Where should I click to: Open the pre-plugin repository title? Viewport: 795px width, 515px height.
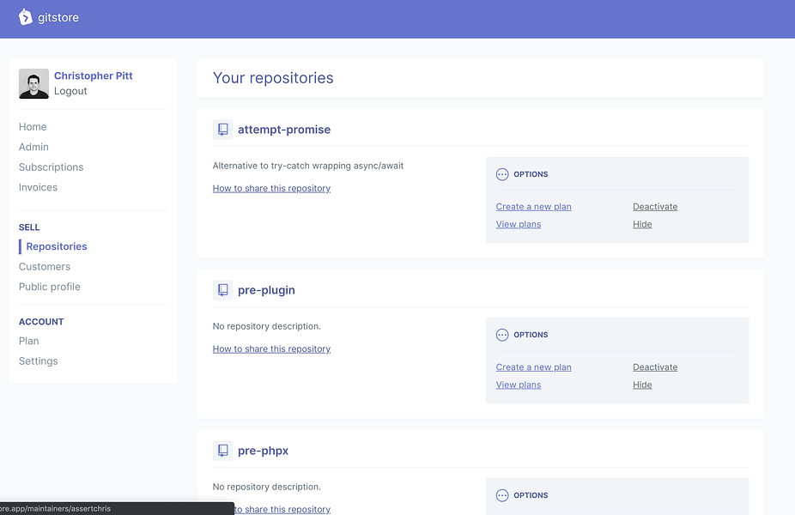pyautogui.click(x=266, y=290)
